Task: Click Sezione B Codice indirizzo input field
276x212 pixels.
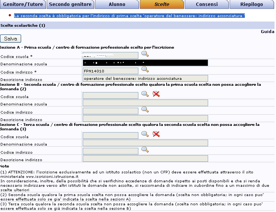Action: click(x=110, y=111)
